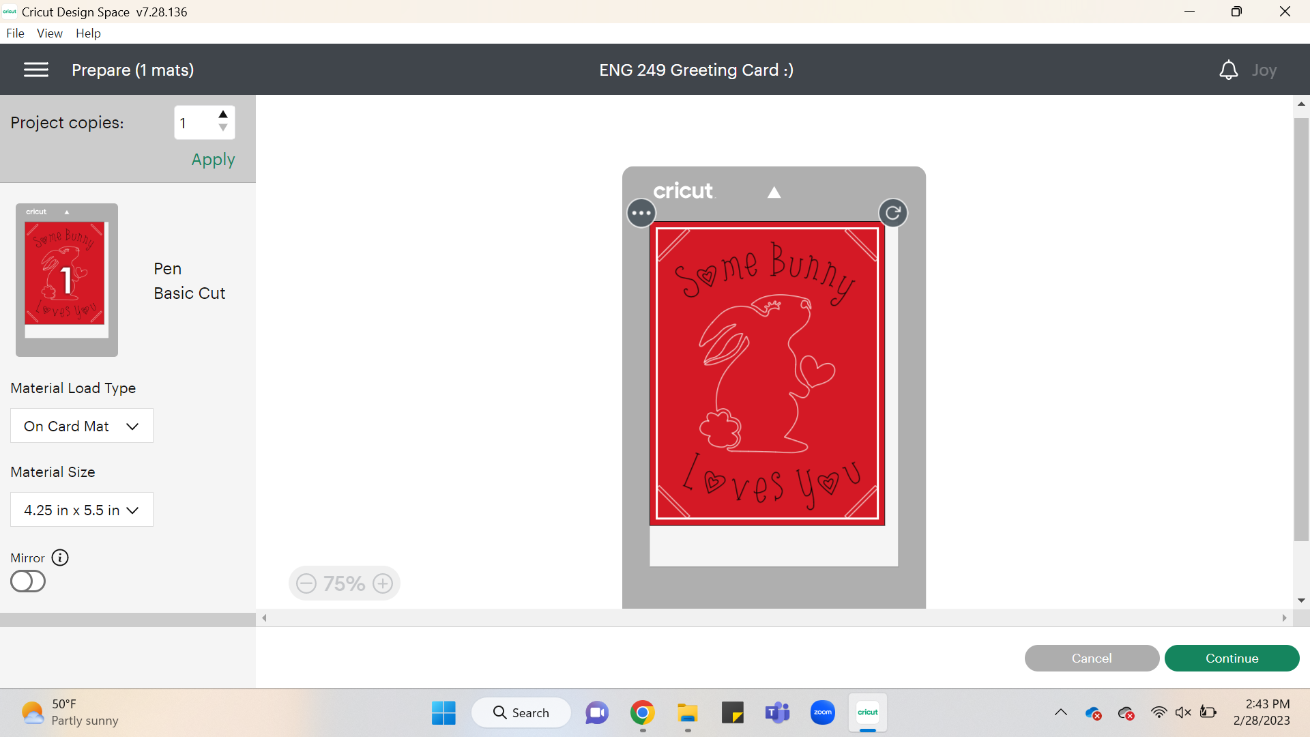Increase Project copies with the up arrow
Viewport: 1310px width, 737px height.
tap(222, 114)
